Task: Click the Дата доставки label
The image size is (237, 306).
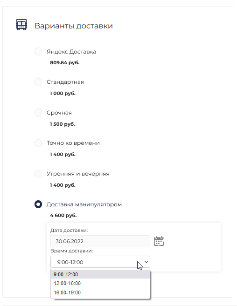Action: click(x=69, y=230)
